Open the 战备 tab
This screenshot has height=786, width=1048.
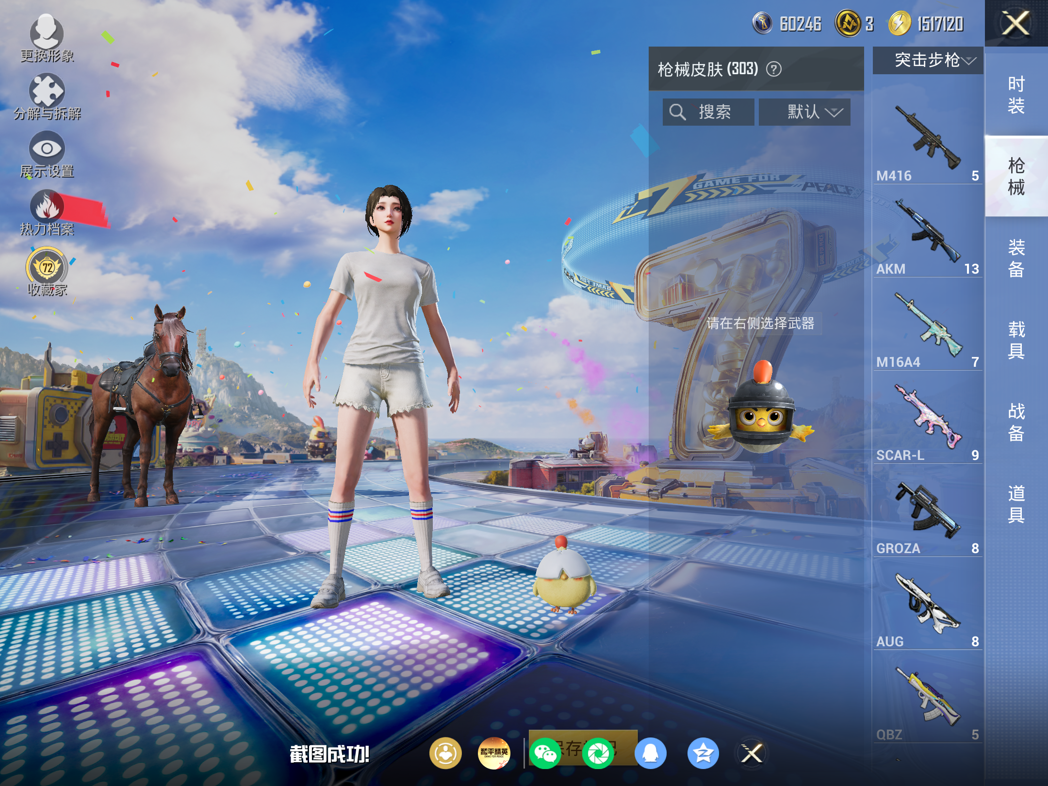click(x=1016, y=422)
